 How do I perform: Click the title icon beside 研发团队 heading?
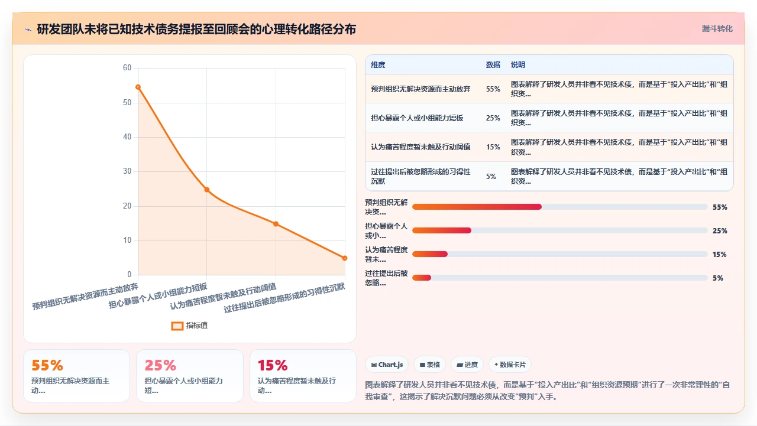pos(28,29)
